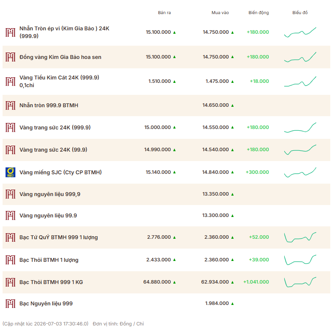Viewport: 332px width, 331px height.
Task: Click the sell price 14.990.000
Action: [157, 149]
